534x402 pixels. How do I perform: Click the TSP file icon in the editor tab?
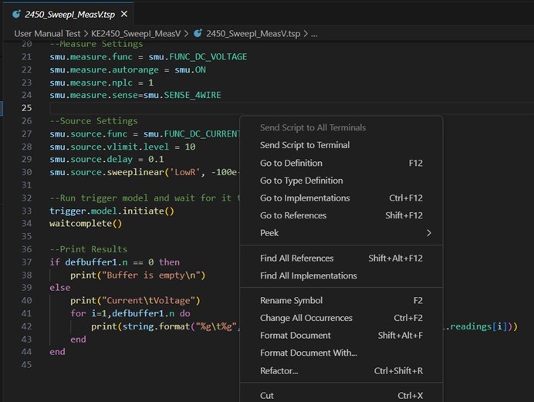16,15
